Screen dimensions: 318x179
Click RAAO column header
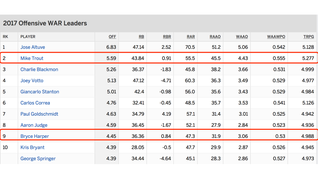(215, 36)
